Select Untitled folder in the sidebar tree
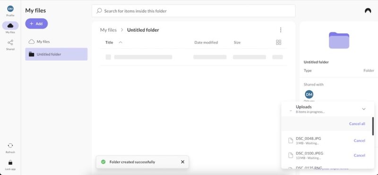 tap(56, 54)
